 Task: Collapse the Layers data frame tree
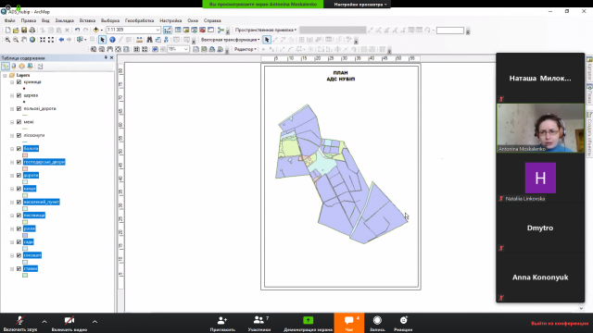point(5,76)
